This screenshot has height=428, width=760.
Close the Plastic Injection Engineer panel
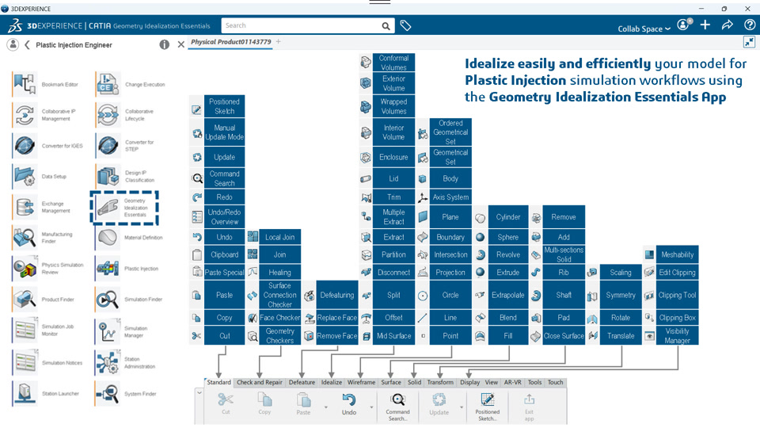(180, 44)
